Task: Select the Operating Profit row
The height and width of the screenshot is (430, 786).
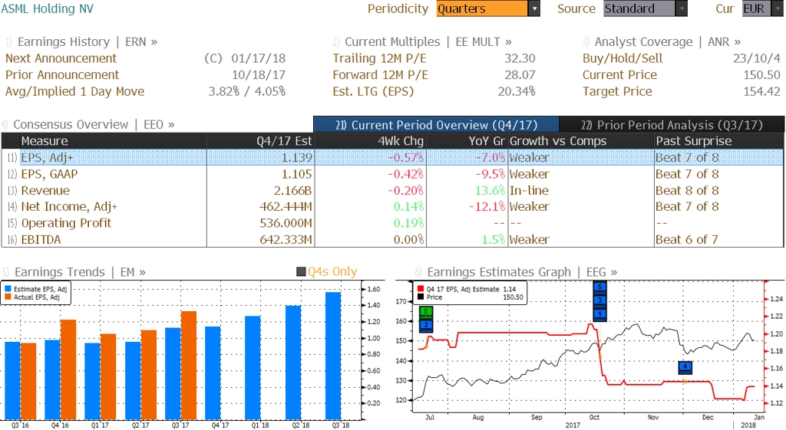Action: (x=392, y=223)
